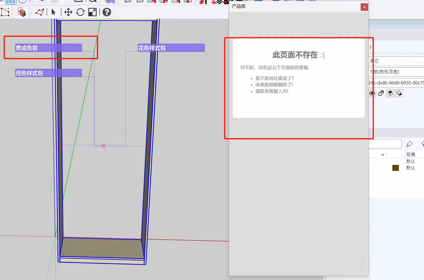Click the 贯成色板 label button
Viewport: 424px width, 280px height.
coord(49,48)
